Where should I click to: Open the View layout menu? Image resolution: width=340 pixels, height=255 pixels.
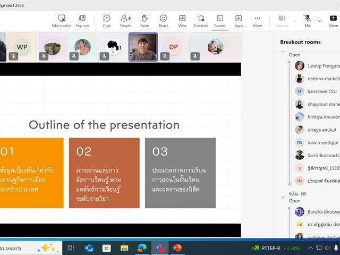point(182,21)
